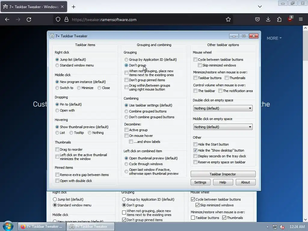Select Cycle through windows option

143,164
